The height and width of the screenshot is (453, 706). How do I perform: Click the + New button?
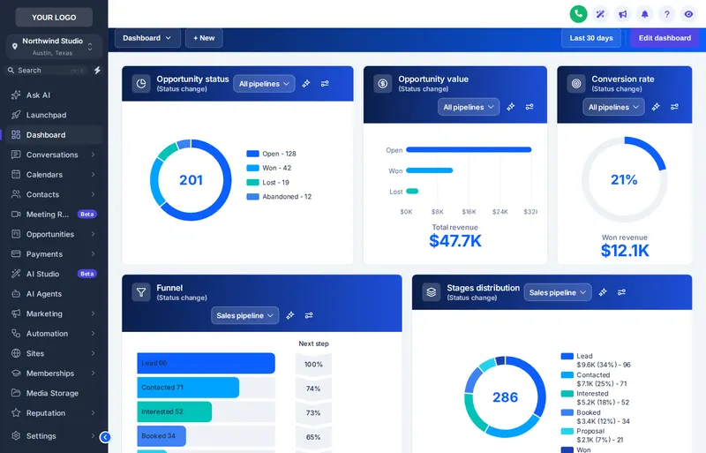click(x=204, y=38)
